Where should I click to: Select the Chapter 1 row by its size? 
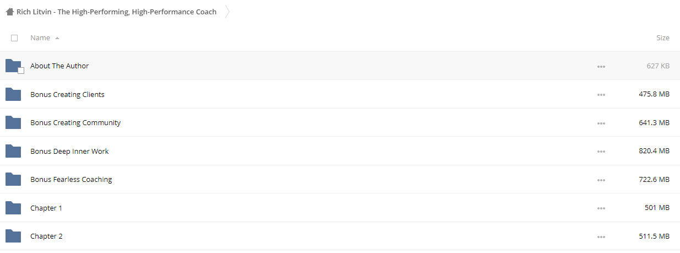click(x=657, y=208)
